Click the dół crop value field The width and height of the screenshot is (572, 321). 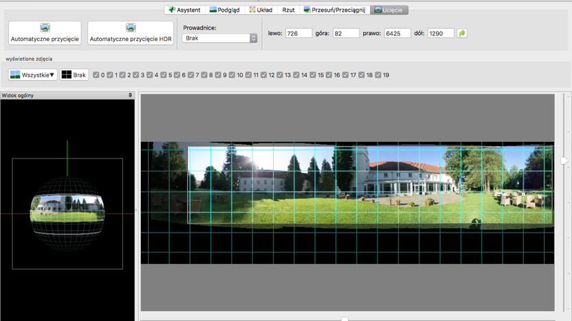pos(441,33)
